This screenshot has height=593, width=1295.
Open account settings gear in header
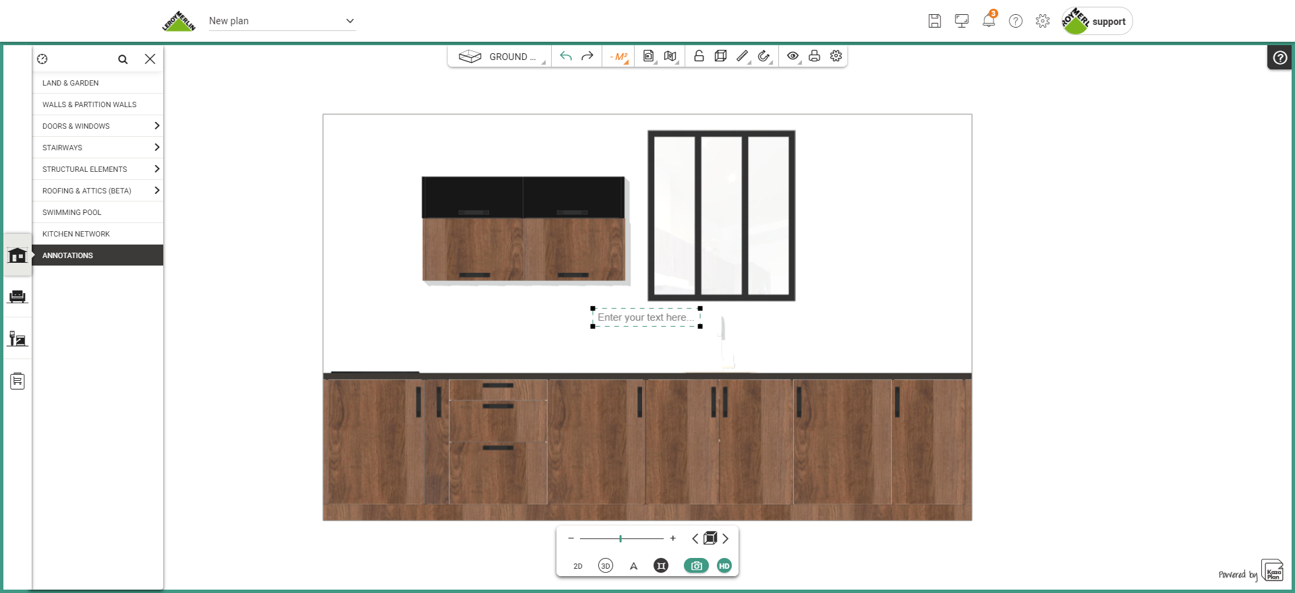coord(1043,21)
